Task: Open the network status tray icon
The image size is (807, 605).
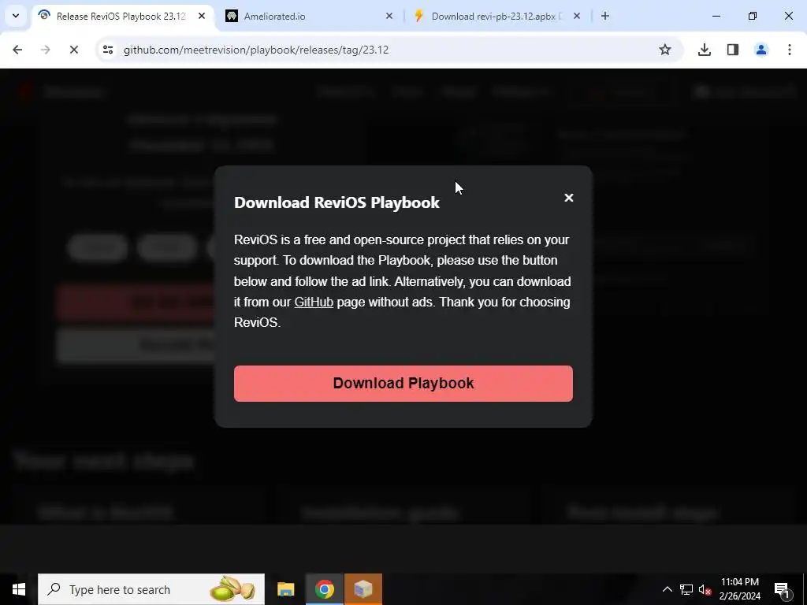Action: coord(686,589)
